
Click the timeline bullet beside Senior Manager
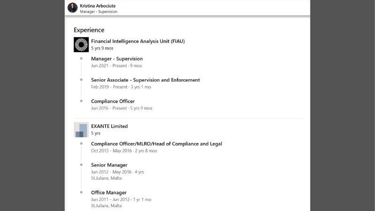pyautogui.click(x=81, y=165)
